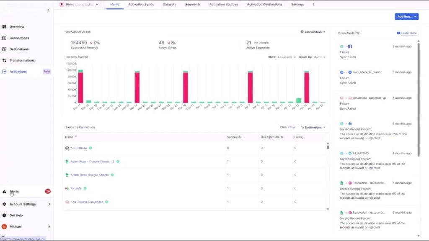Open the AJE - Braze connection link
This screenshot has width=429, height=241.
79,148
